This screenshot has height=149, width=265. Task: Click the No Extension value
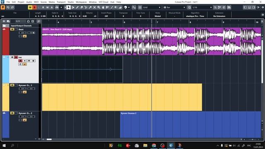pos(219,16)
